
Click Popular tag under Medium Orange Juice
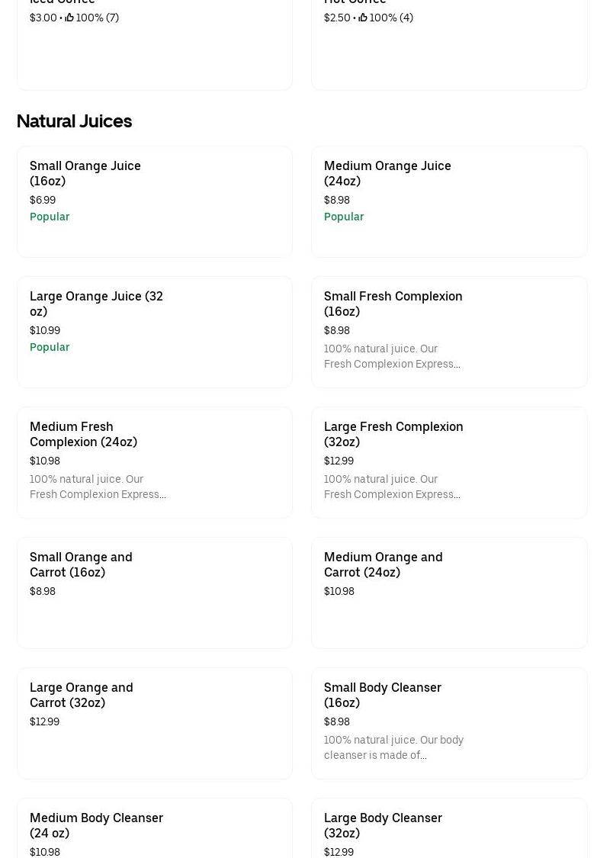tap(344, 217)
